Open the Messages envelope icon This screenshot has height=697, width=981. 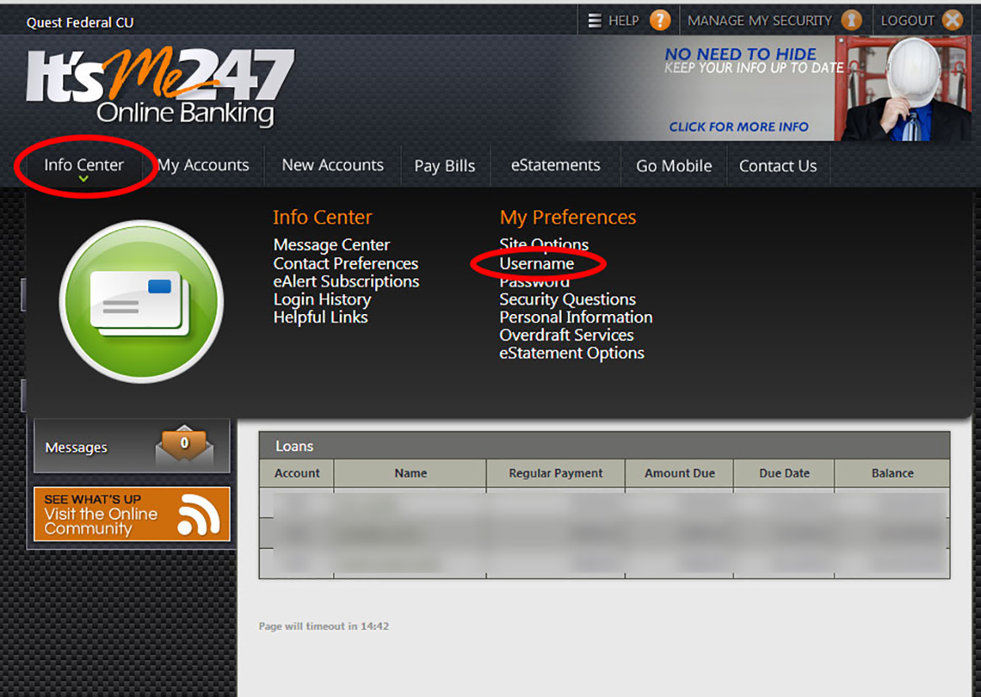pyautogui.click(x=184, y=447)
